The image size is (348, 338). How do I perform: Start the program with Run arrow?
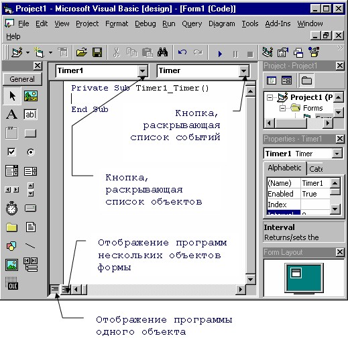220,54
